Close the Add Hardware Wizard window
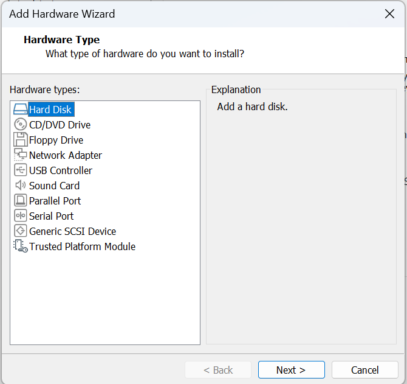The height and width of the screenshot is (384, 407). click(390, 14)
